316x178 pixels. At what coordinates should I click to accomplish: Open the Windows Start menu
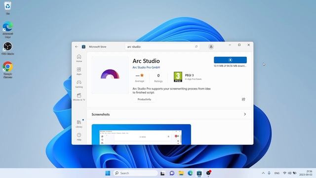click(108, 173)
